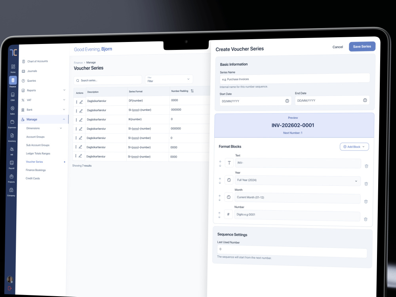This screenshot has width=396, height=297.
Task: Open End Date calendar picker icon
Action: click(x=365, y=100)
